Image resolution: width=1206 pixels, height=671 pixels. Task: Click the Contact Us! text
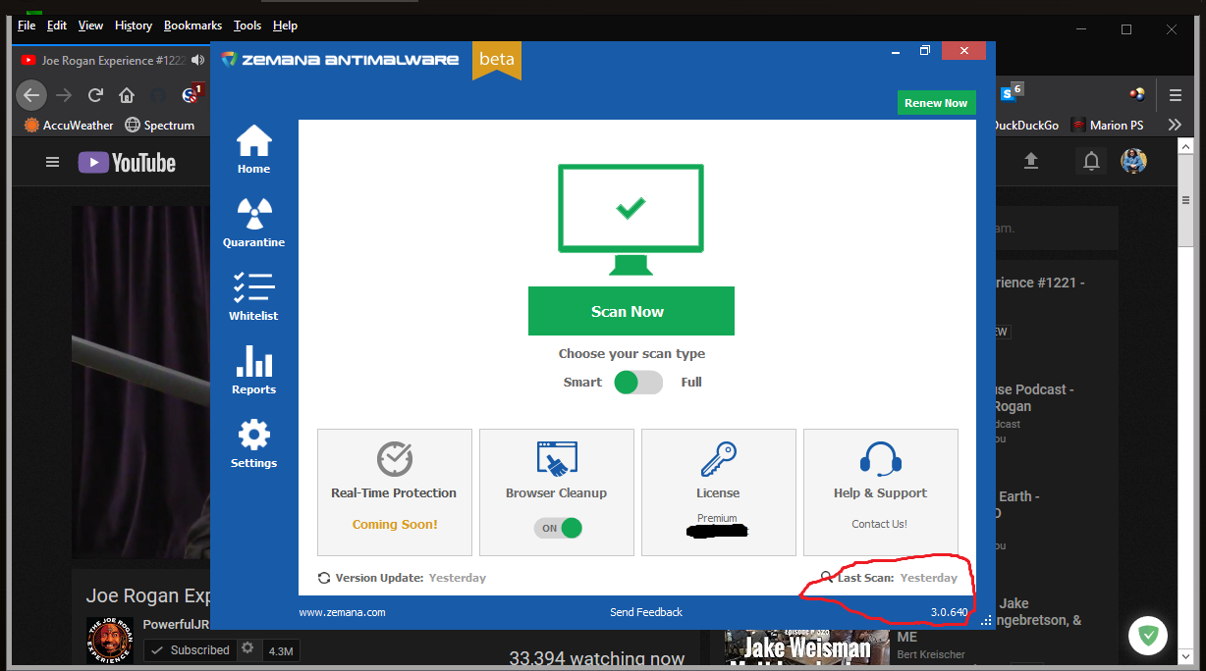click(880, 524)
